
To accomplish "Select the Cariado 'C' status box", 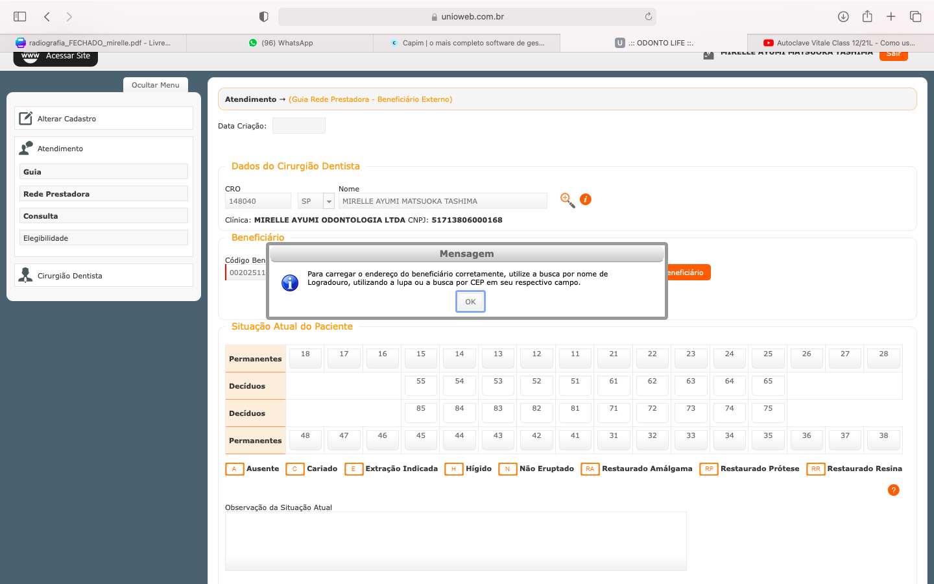I will [x=294, y=468].
